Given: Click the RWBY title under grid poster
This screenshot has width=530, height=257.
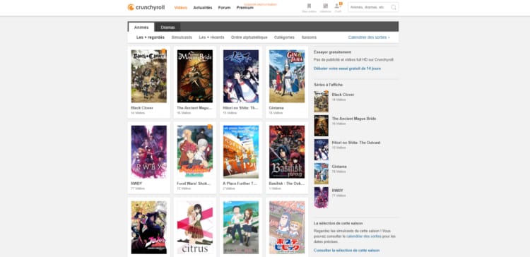Looking at the screenshot, I should (x=136, y=184).
